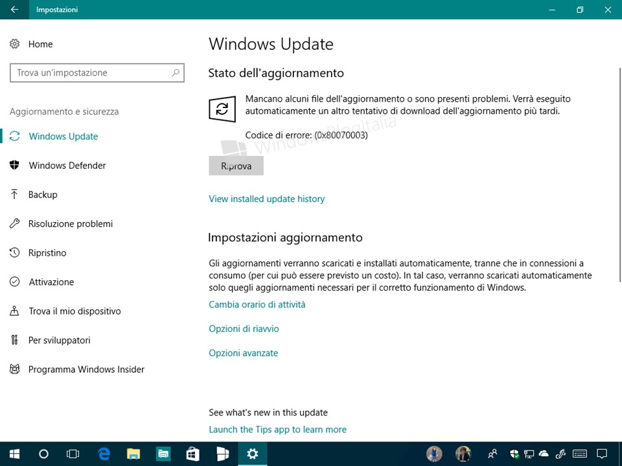
Task: Click the Per sviluppatori tools icon
Action: pyautogui.click(x=15, y=340)
